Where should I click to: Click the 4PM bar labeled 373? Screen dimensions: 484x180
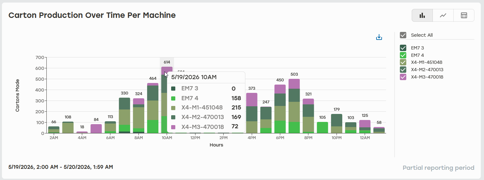pos(252,113)
